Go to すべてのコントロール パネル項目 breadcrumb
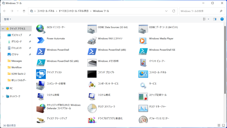 tap(73, 11)
